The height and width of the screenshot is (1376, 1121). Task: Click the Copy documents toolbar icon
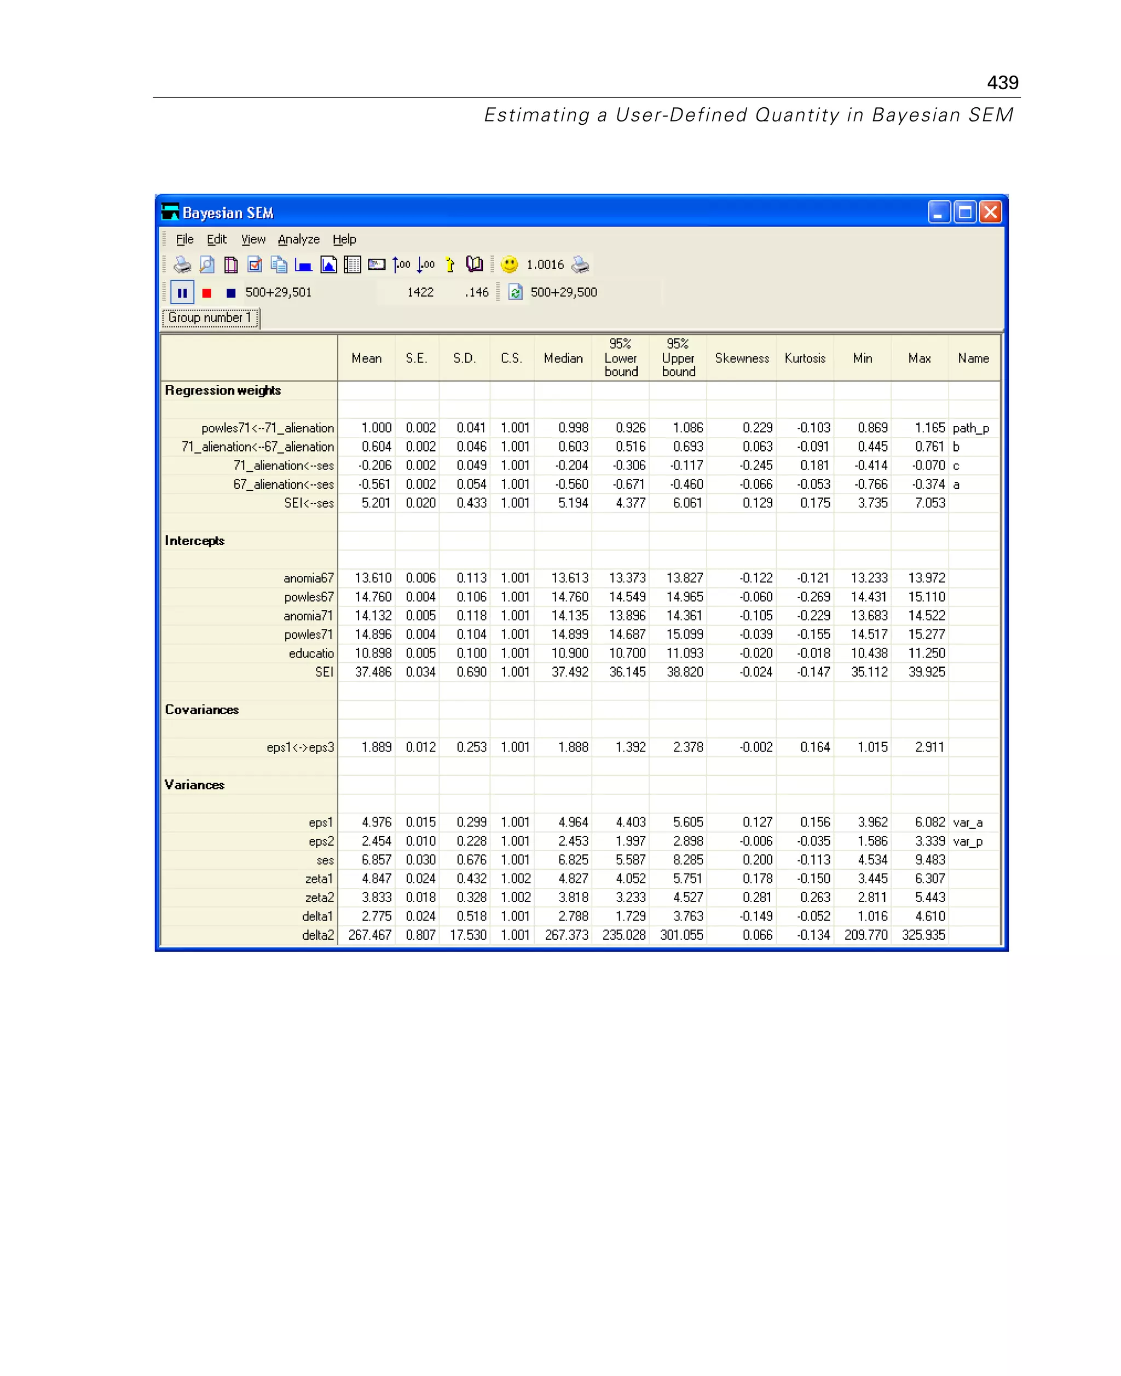tap(279, 265)
